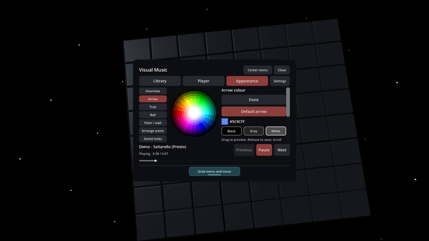Open the Settings tab

click(280, 81)
